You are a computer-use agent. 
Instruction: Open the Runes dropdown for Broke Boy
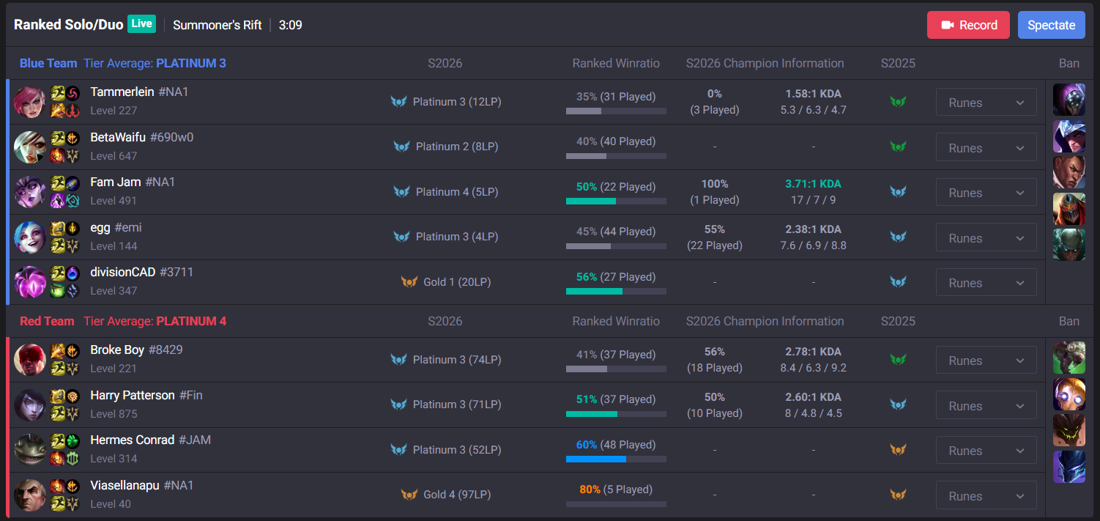coord(986,361)
